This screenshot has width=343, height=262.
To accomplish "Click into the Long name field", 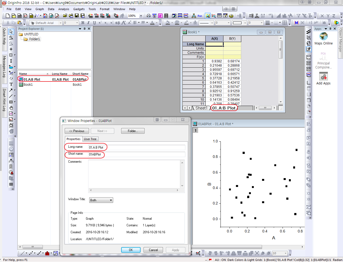I will pos(136,148).
